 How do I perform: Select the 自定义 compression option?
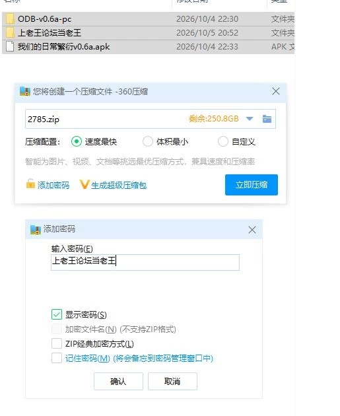point(222,141)
